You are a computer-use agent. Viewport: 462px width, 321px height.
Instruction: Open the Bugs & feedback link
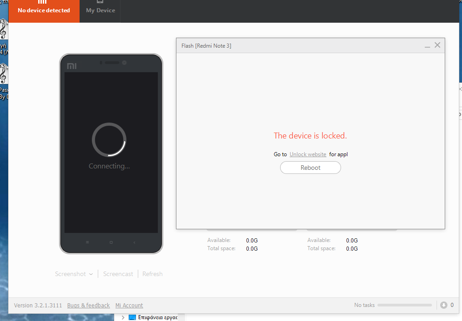point(88,306)
